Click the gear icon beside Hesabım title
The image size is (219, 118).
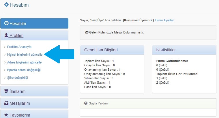point(6,5)
